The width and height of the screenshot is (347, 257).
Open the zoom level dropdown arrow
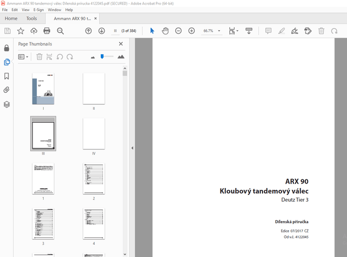point(219,31)
